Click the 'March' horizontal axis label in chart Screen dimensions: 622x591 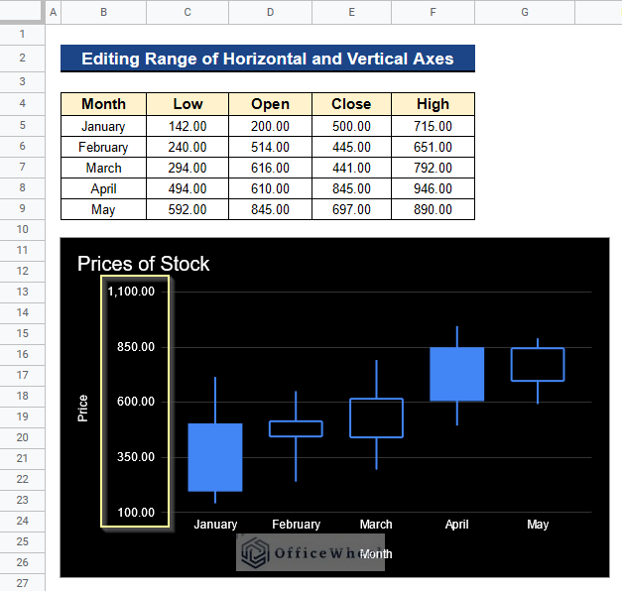pyautogui.click(x=376, y=525)
